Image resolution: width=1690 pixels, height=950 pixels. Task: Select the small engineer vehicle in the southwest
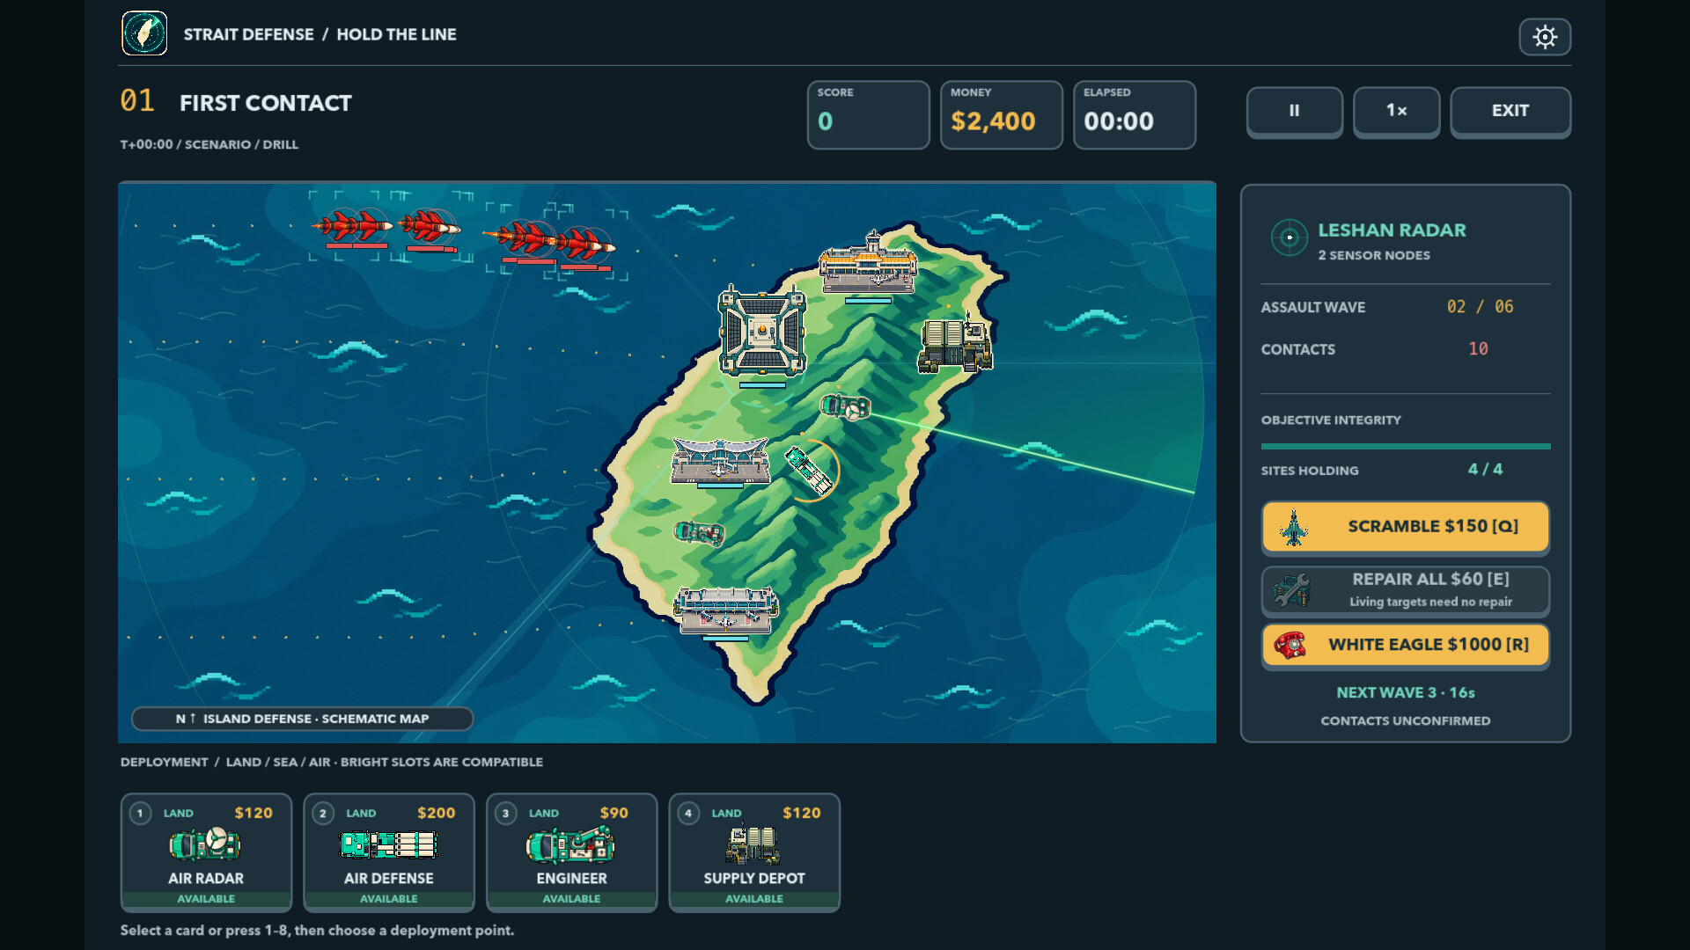[x=699, y=532]
